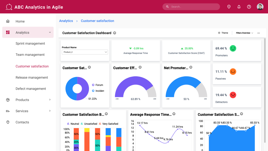Open the user profile avatar
The width and height of the screenshot is (268, 151).
coord(260,7)
